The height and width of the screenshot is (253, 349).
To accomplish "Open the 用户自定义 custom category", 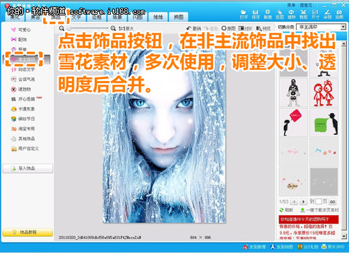I will point(25,149).
